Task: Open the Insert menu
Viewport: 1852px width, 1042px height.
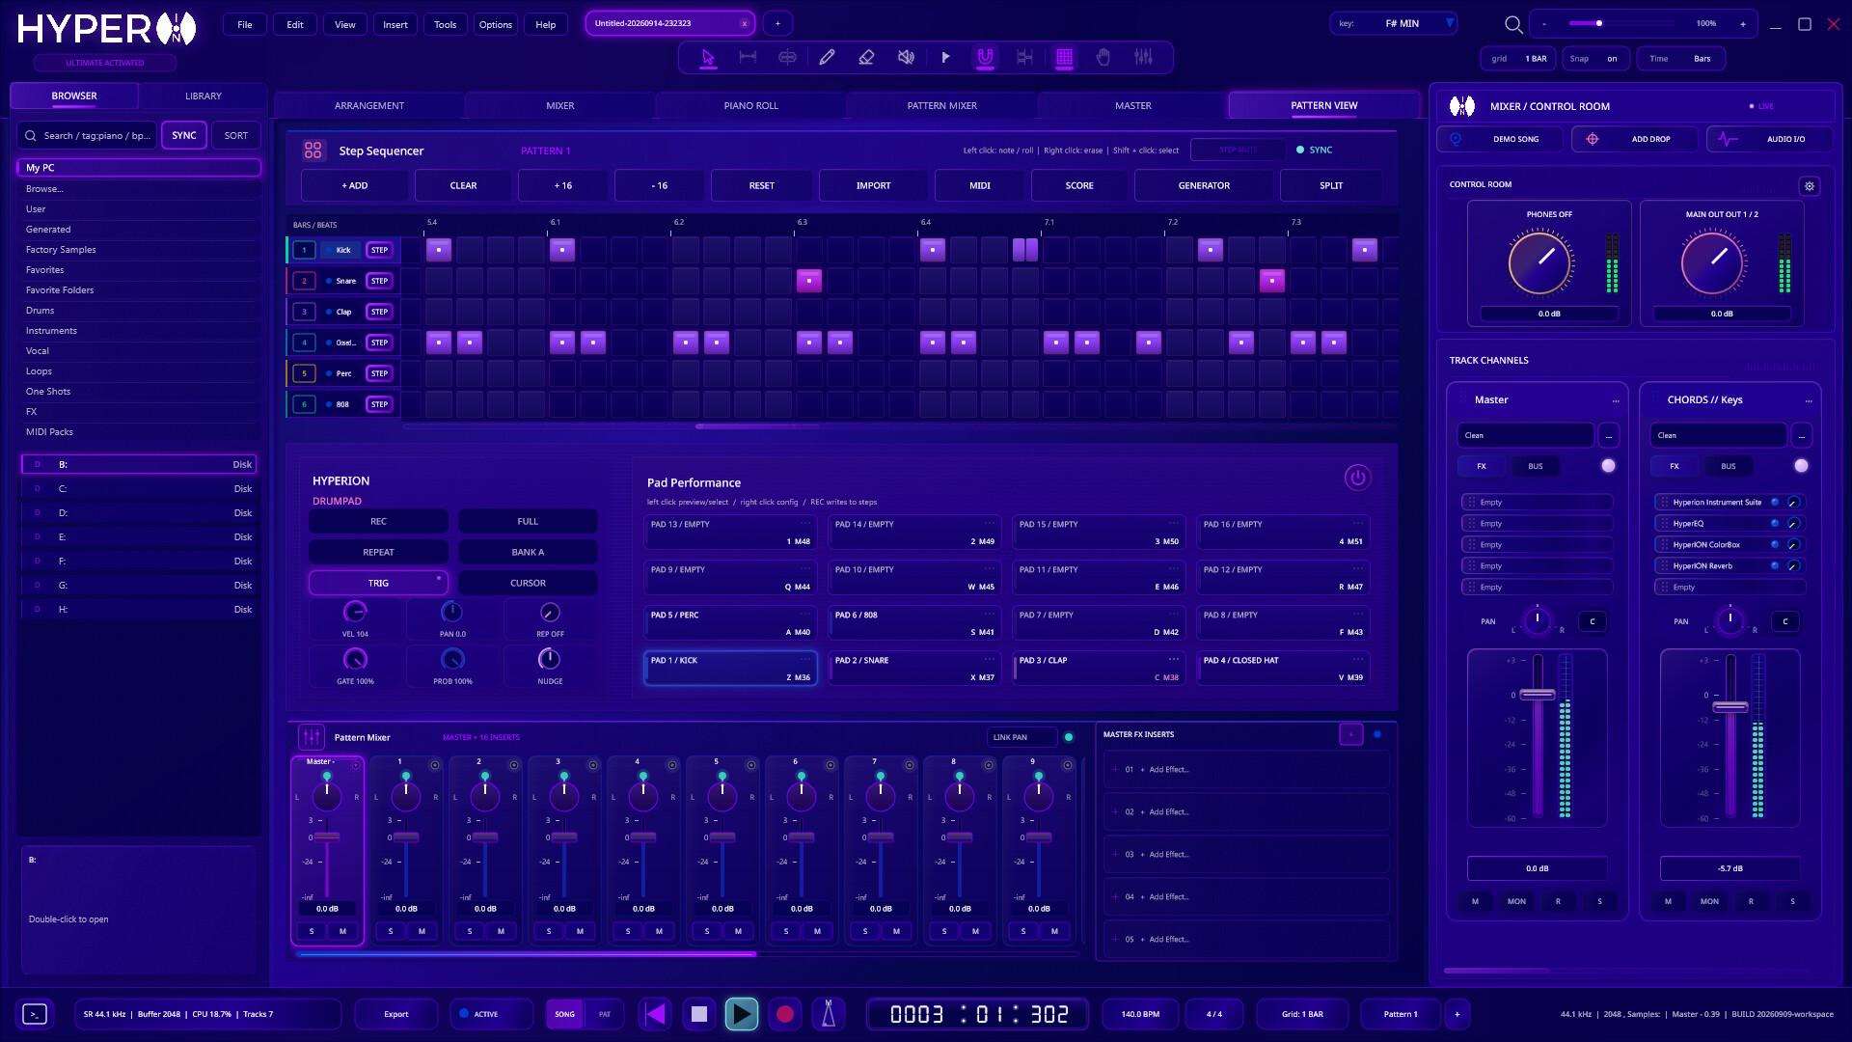Action: pos(395,24)
